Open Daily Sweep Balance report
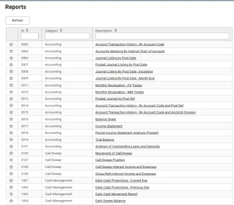Screen dimensions: 234x205 tap(110, 201)
